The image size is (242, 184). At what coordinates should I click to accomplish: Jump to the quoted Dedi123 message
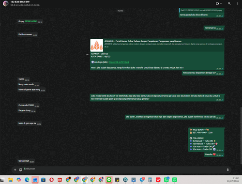(201, 10)
